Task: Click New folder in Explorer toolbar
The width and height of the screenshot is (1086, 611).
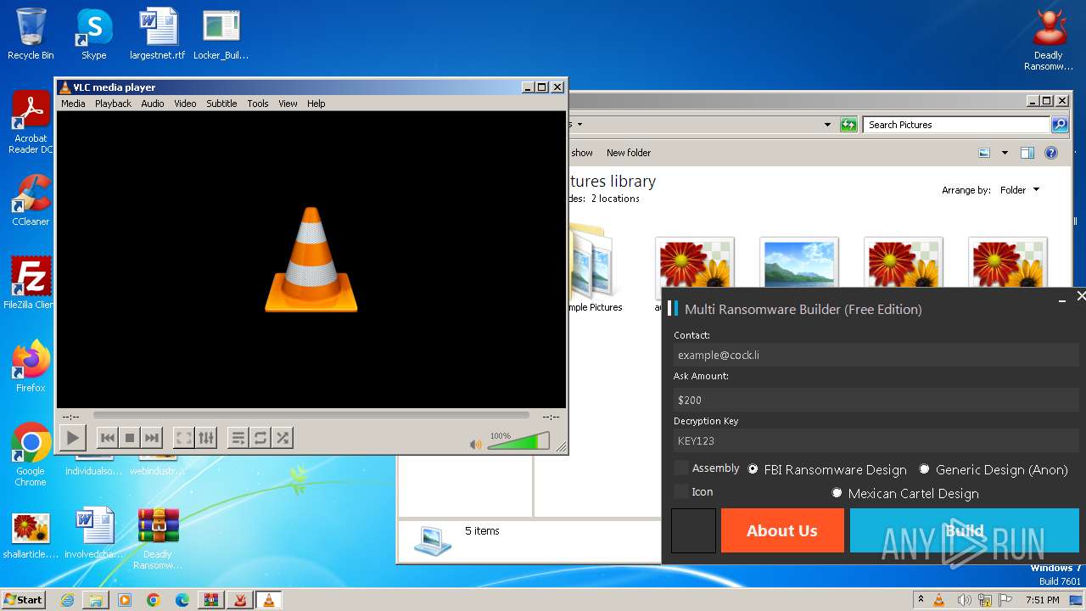Action: click(x=629, y=153)
